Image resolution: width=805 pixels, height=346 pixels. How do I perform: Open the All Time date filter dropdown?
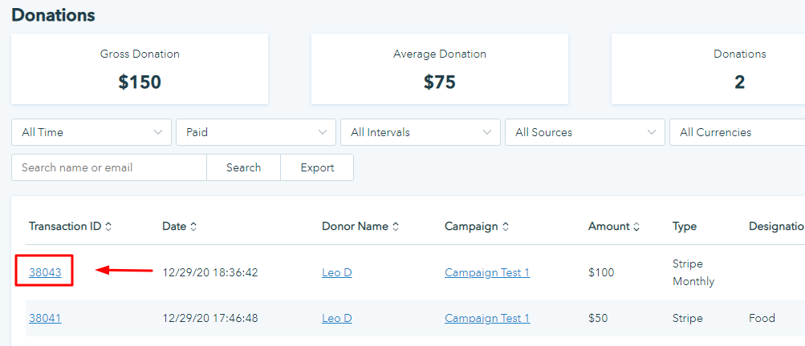click(91, 132)
